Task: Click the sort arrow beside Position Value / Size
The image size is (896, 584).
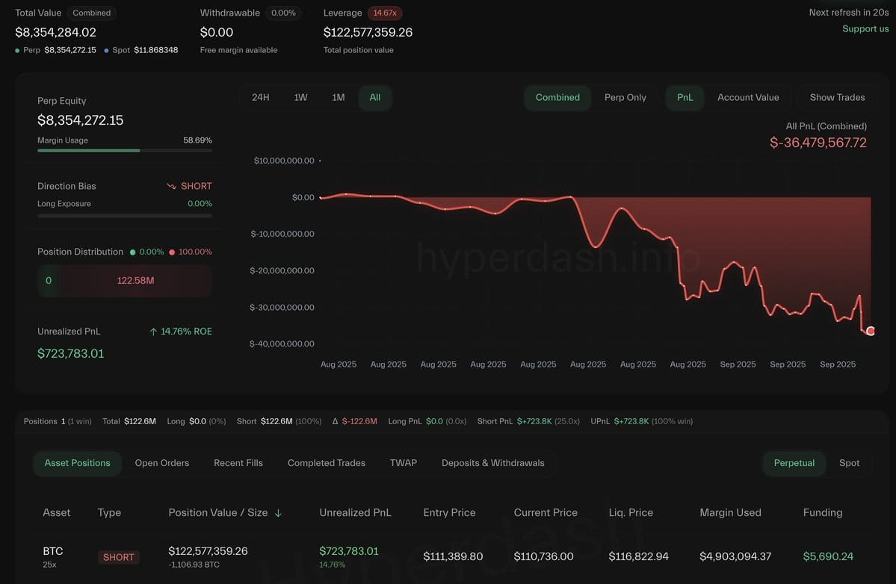Action: pyautogui.click(x=278, y=512)
